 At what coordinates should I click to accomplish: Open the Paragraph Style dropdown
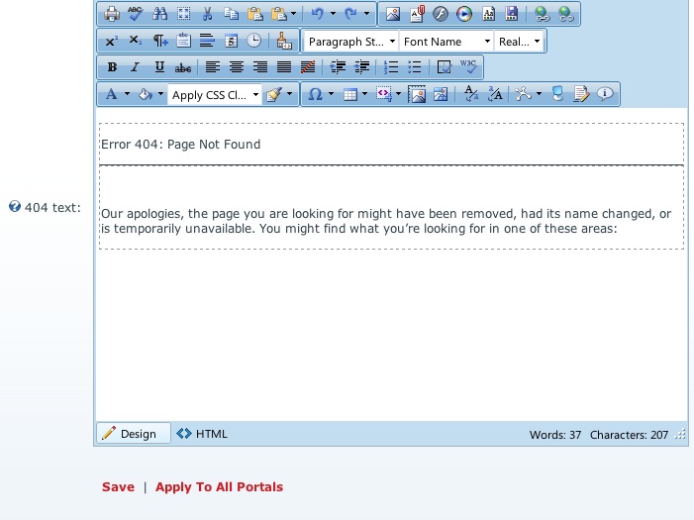pyautogui.click(x=351, y=42)
